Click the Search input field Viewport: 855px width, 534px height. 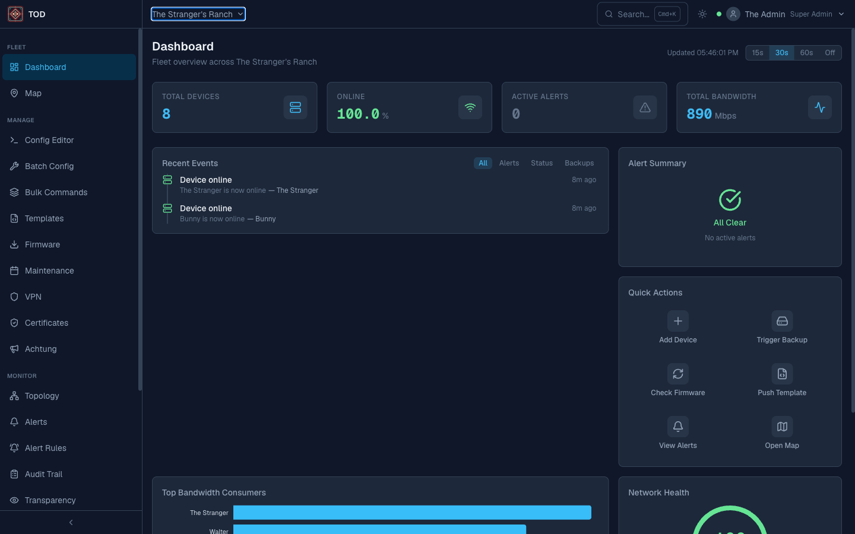633,14
